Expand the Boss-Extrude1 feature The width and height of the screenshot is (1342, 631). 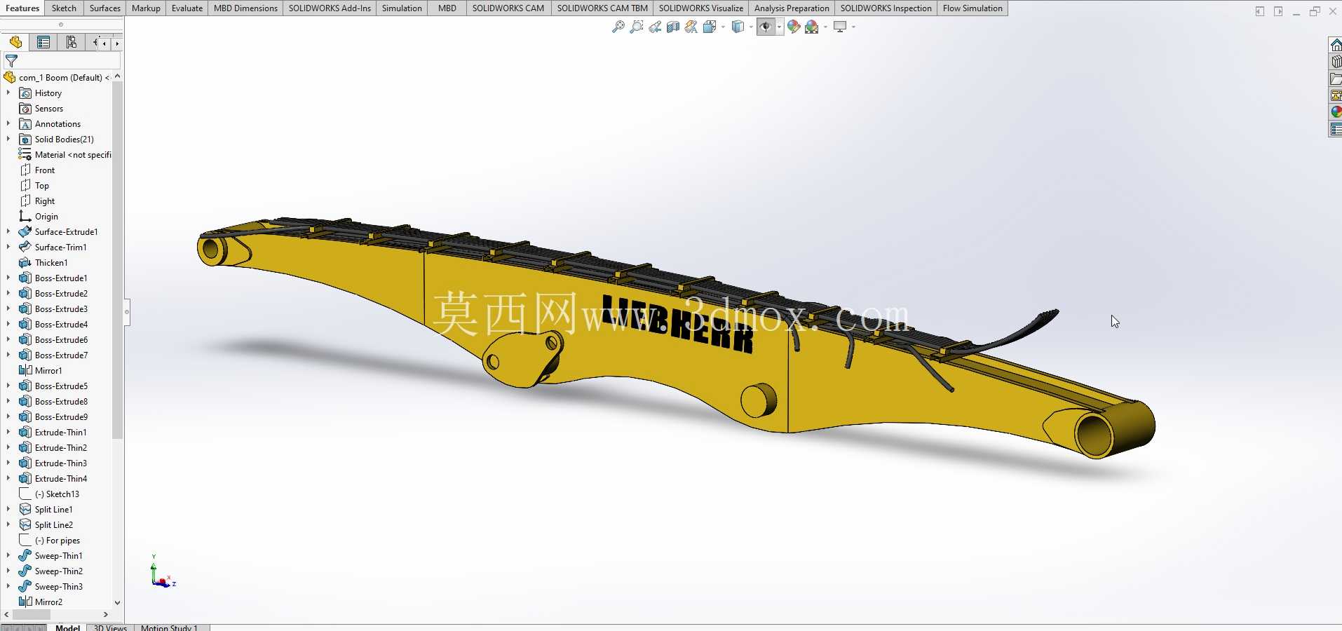[8, 278]
